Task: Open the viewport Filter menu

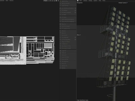Action: [100, 1]
